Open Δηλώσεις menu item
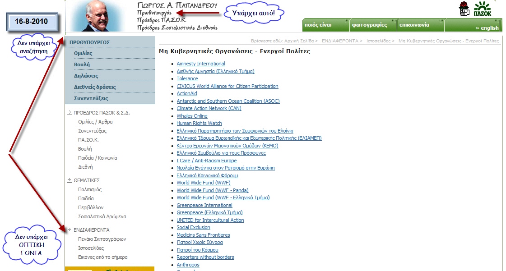The image size is (506, 271). coord(86,76)
